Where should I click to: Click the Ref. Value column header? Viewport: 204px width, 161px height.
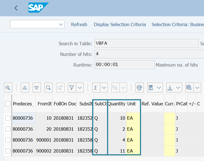point(152,104)
